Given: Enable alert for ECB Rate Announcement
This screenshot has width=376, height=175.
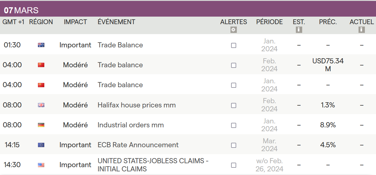Looking at the screenshot, I should pyautogui.click(x=233, y=145).
